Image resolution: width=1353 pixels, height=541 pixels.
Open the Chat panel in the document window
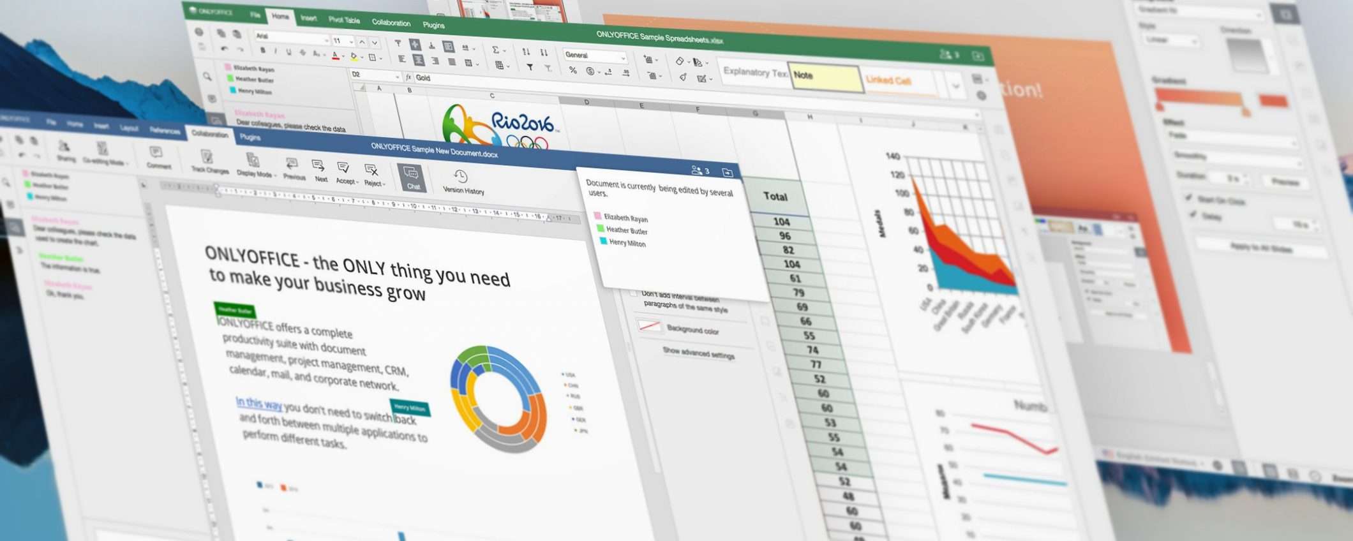tap(412, 177)
